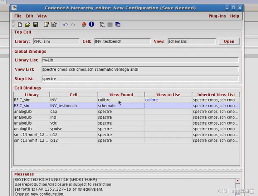Click the blue calibre View to Use cell
Viewport: 258px width, 196px height.
[168, 100]
